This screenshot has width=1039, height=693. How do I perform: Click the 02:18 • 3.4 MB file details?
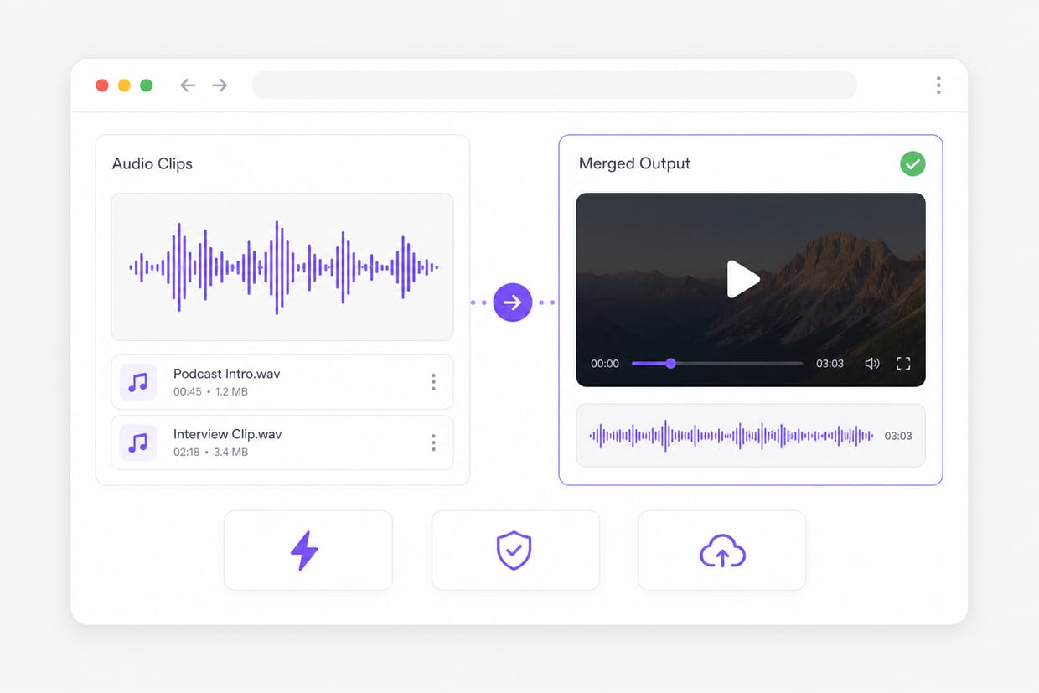point(210,452)
